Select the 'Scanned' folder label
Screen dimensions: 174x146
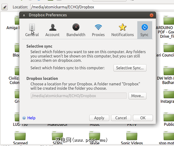(20, 143)
